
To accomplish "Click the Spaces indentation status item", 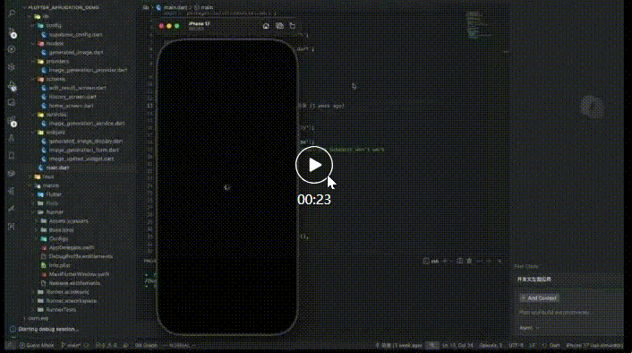I will tap(491, 345).
